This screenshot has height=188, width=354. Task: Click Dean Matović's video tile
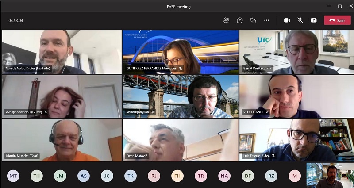point(180,140)
